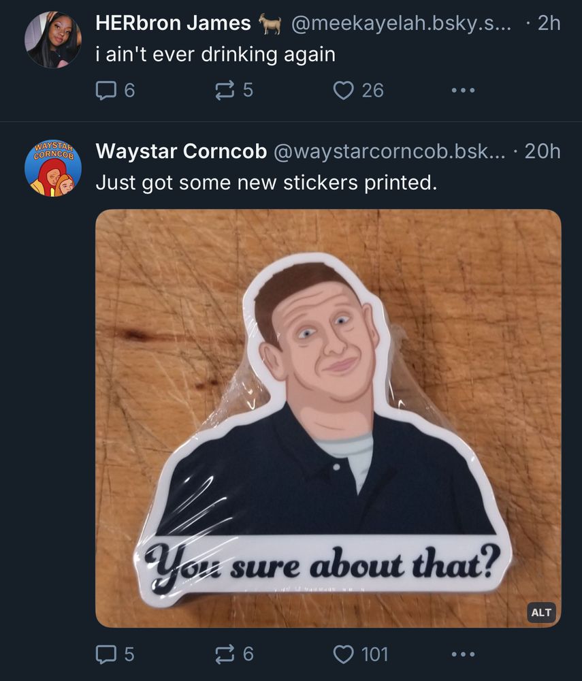Open more options for HERbron James post

tap(463, 91)
